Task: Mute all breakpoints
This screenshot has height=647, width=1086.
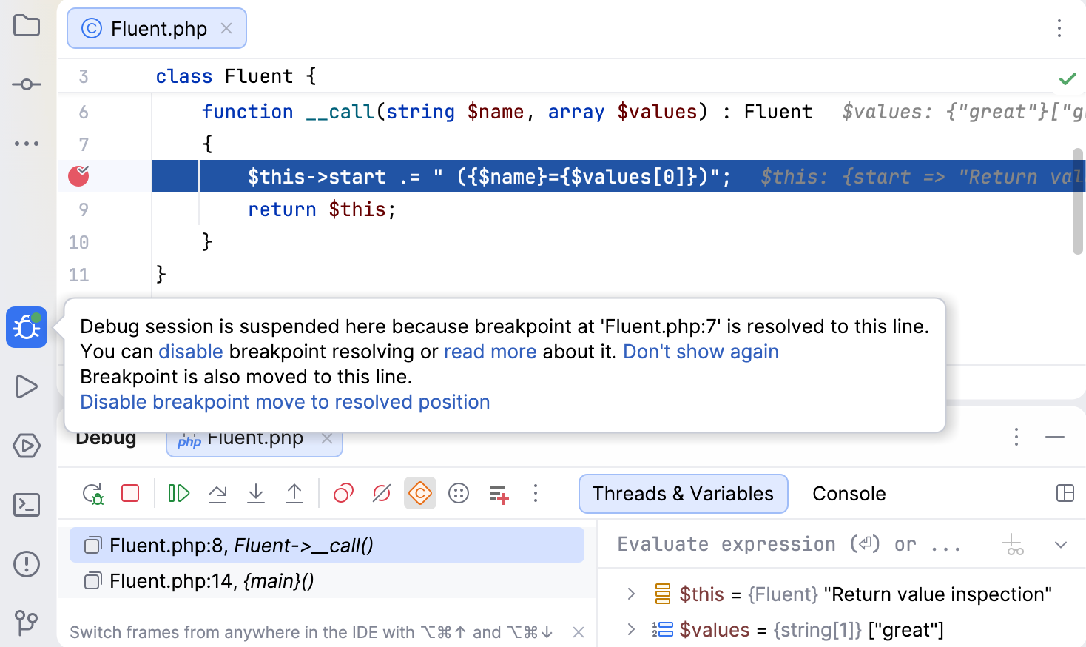Action: tap(381, 494)
